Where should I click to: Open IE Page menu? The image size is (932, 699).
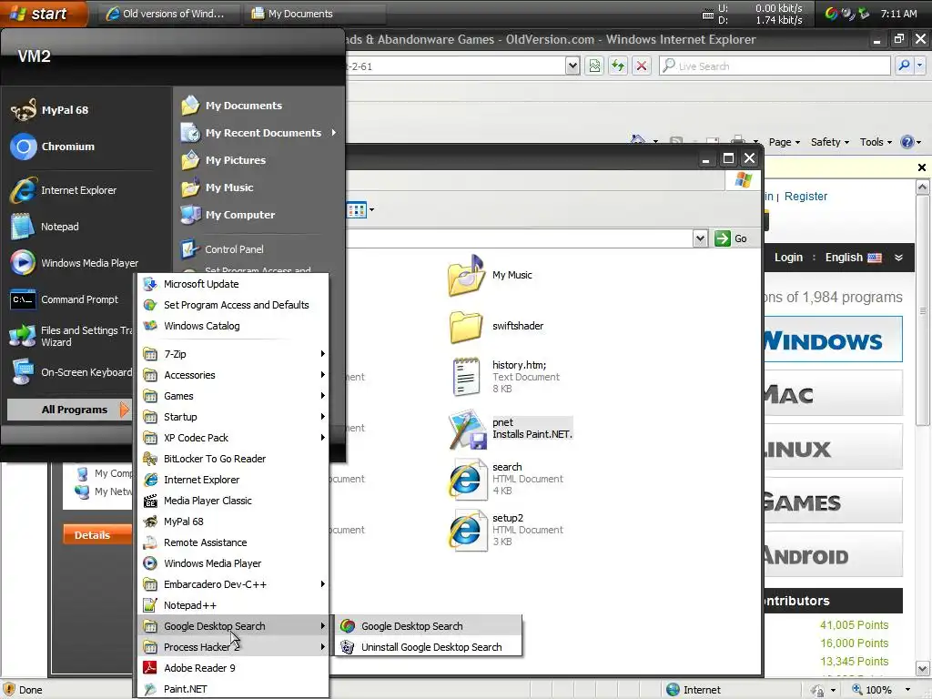click(x=784, y=142)
